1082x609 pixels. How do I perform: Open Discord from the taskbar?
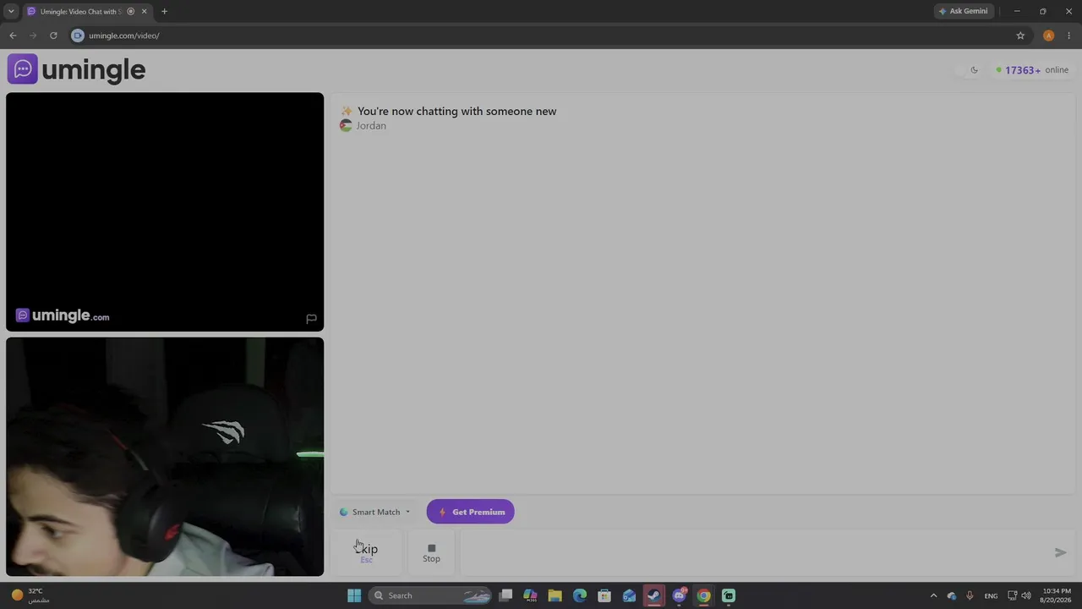[679, 595]
